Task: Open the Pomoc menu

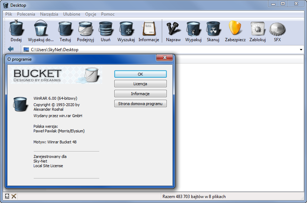Action: coord(108,14)
